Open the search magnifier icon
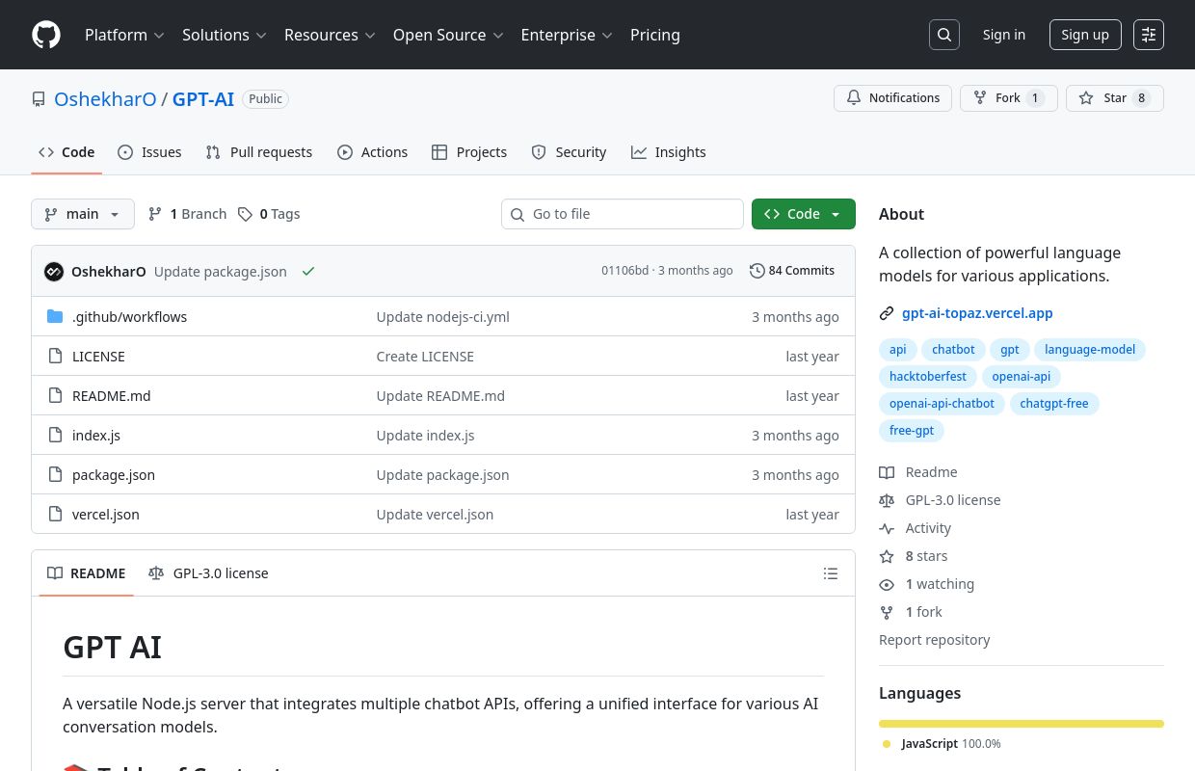 pyautogui.click(x=944, y=35)
